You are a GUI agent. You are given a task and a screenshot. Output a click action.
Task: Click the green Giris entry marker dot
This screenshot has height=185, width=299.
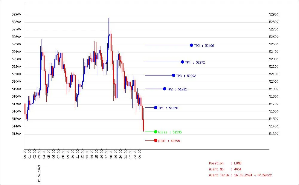click(155, 132)
